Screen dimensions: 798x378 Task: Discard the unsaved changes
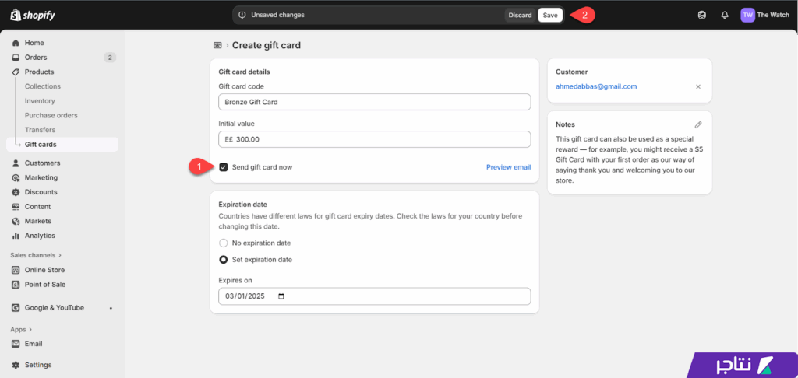click(x=520, y=16)
